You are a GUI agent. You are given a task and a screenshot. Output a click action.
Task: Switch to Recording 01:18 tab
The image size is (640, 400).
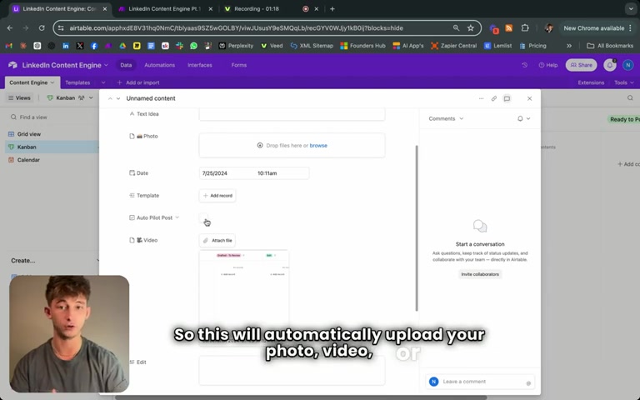pos(257,9)
